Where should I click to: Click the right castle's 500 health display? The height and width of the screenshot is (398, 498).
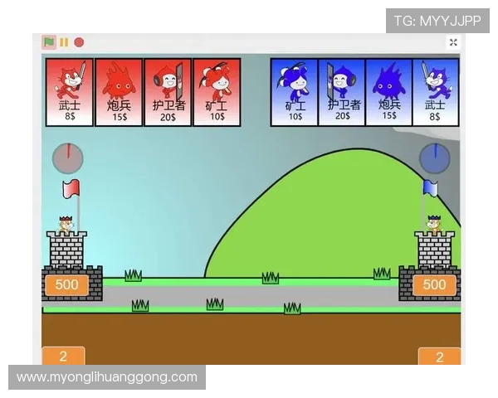434,285
